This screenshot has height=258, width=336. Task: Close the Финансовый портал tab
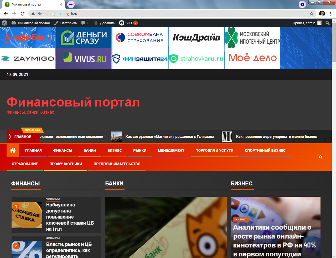pos(61,4)
